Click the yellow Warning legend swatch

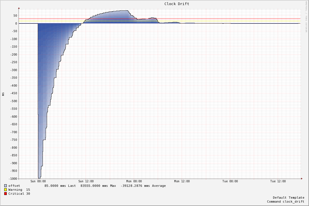[6, 190]
